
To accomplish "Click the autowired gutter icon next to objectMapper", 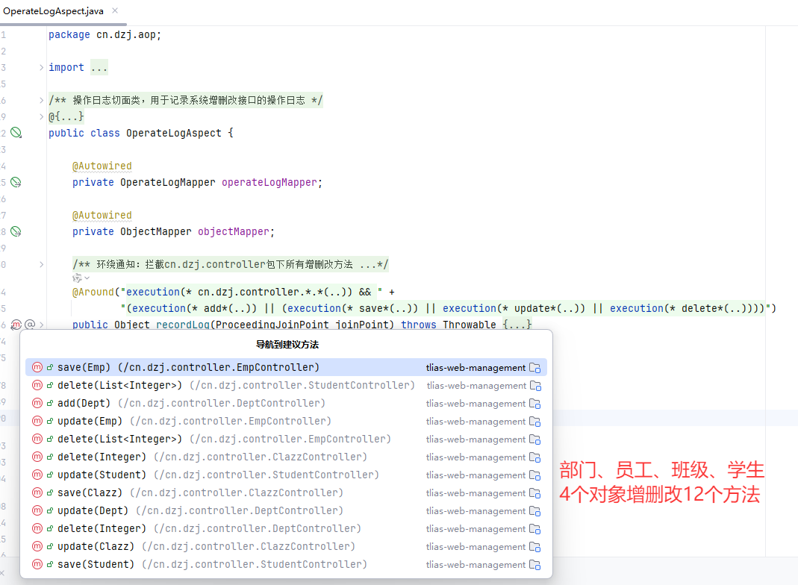I will pos(16,231).
